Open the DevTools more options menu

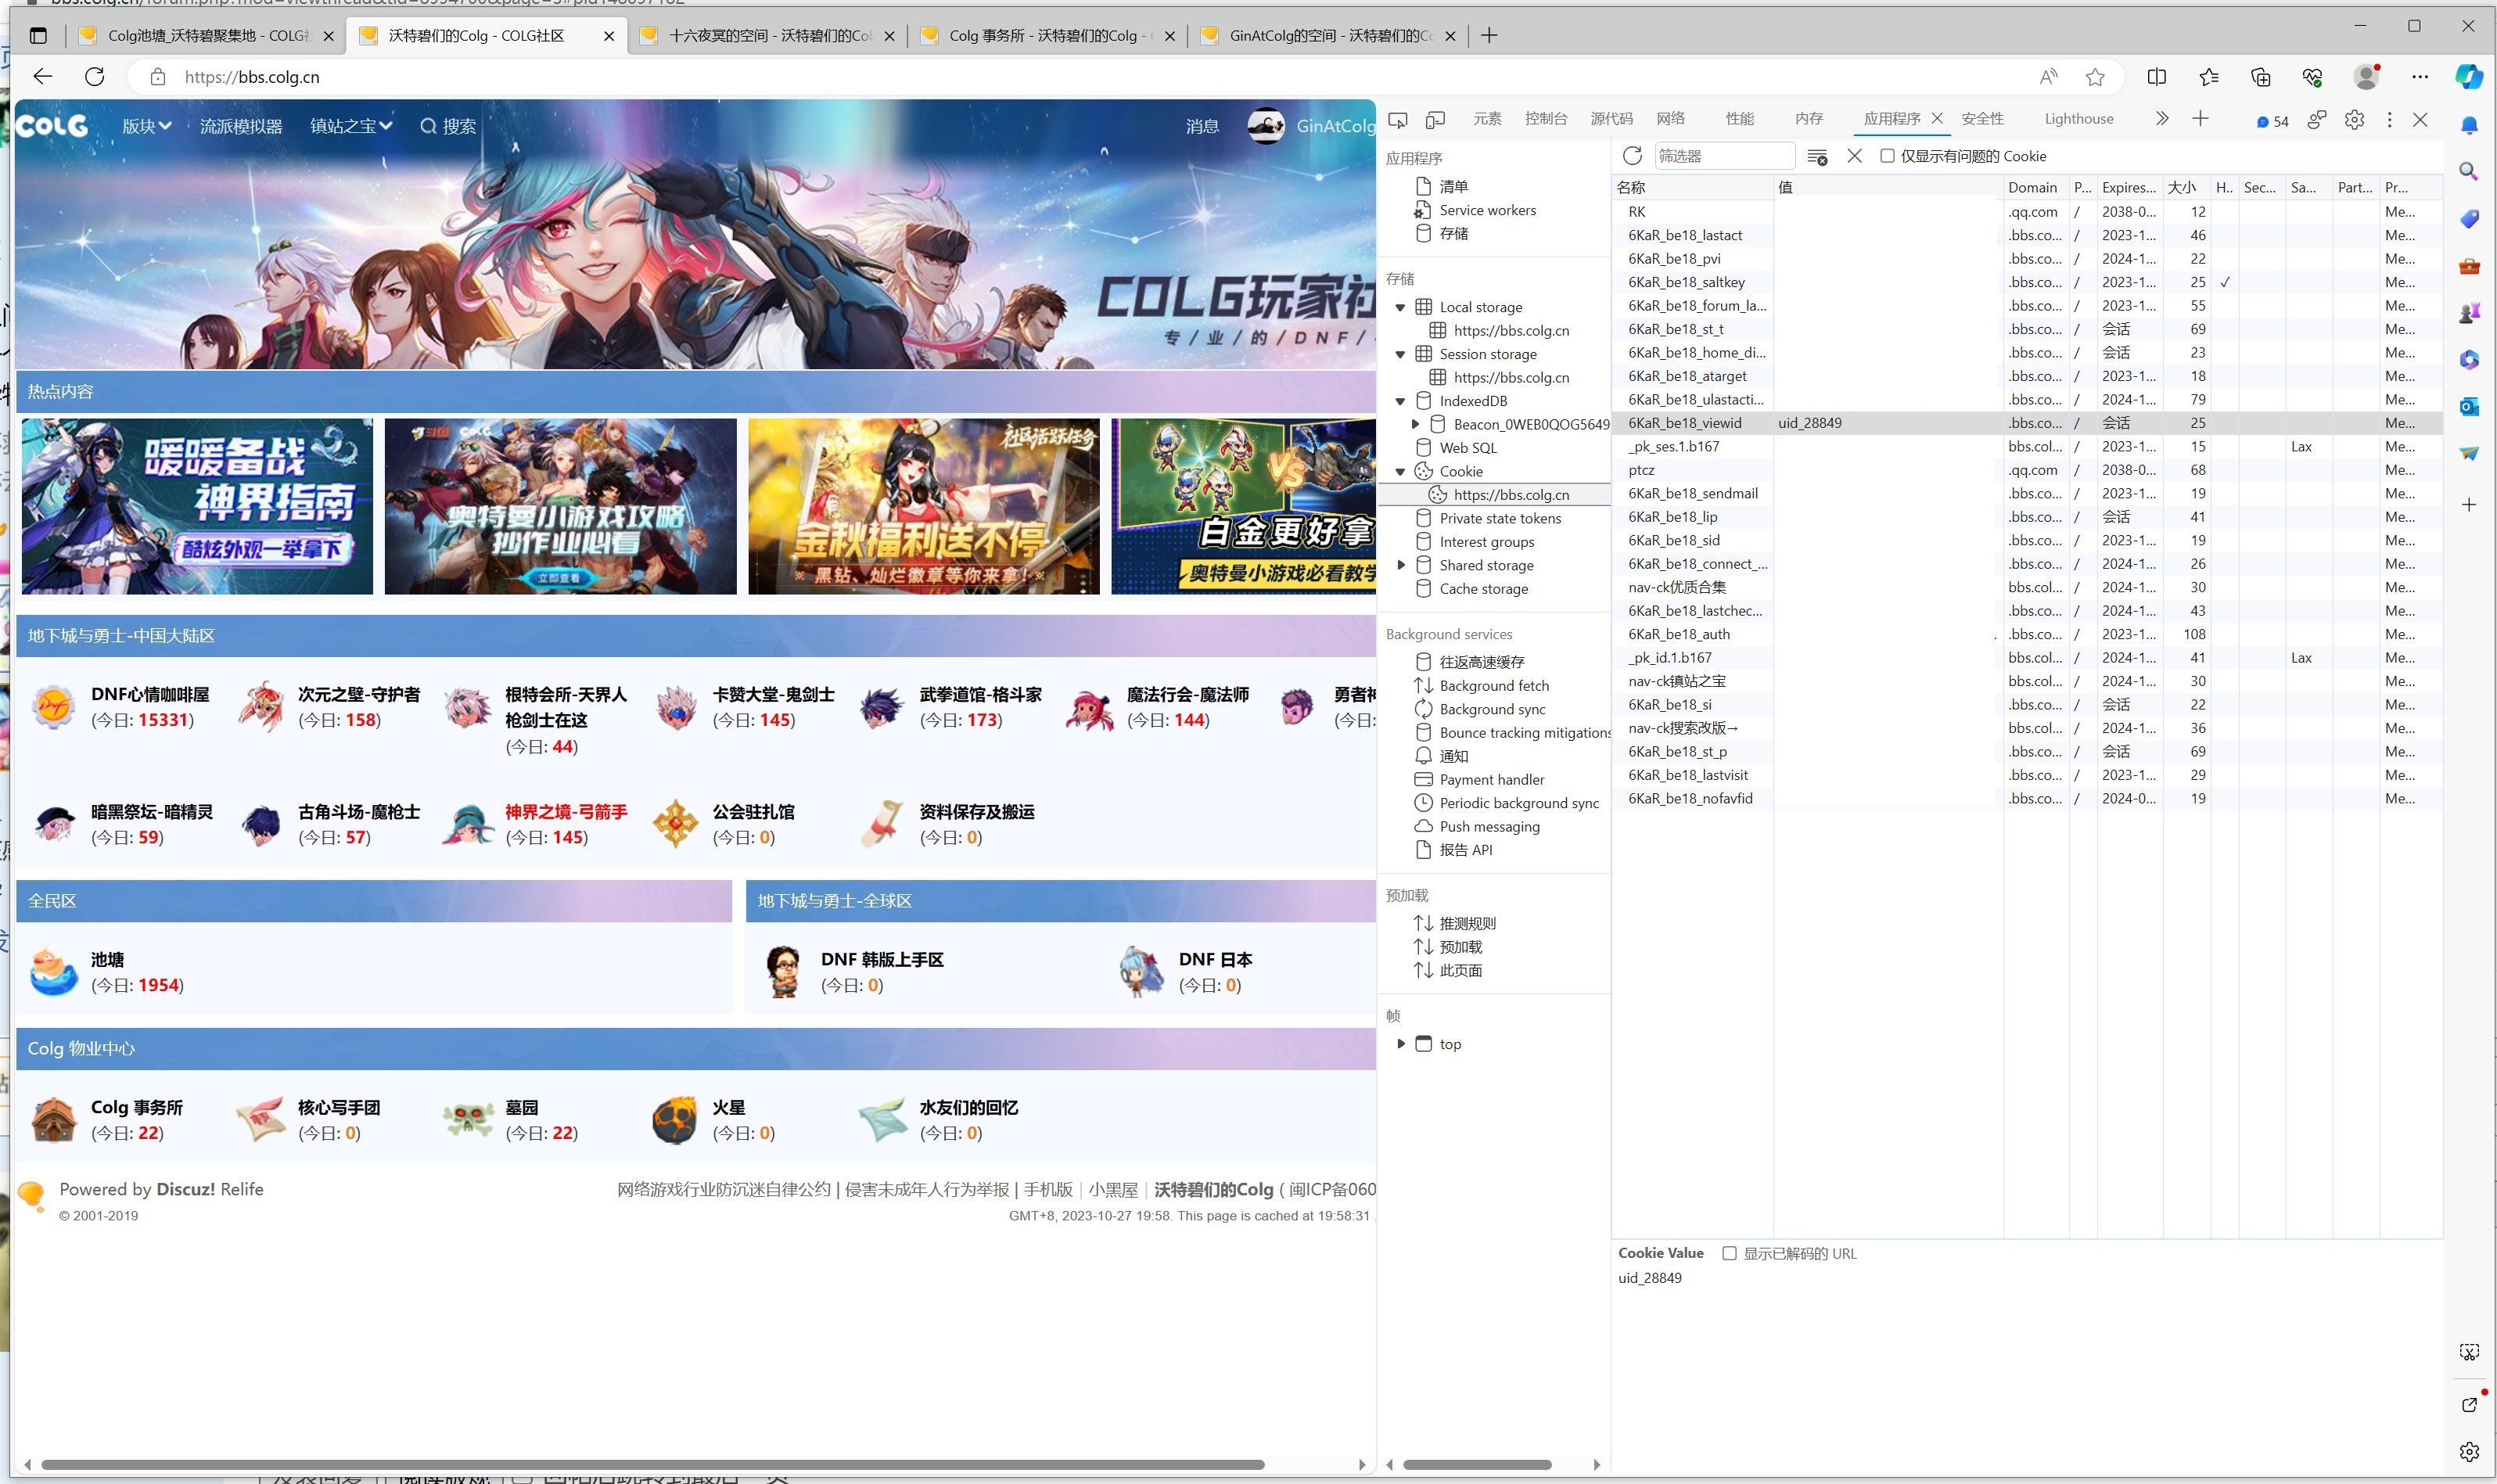2389,120
